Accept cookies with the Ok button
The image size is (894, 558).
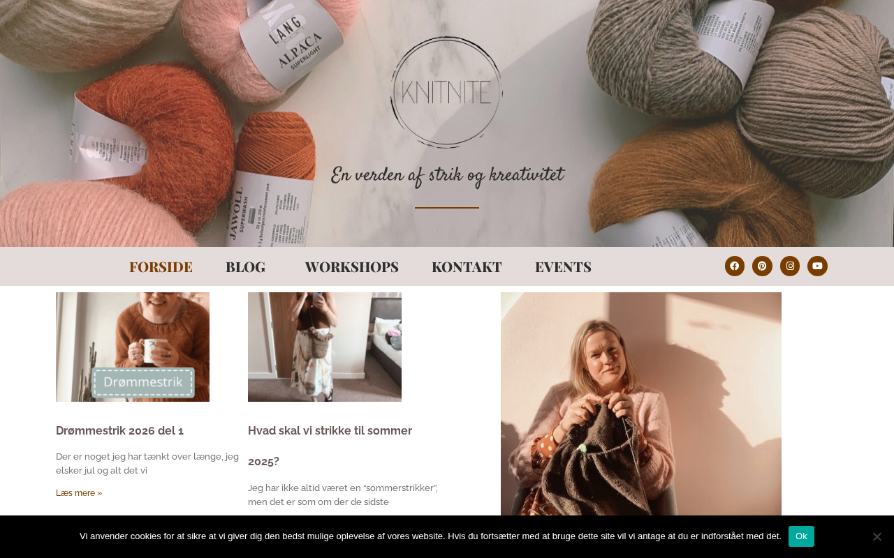[801, 536]
